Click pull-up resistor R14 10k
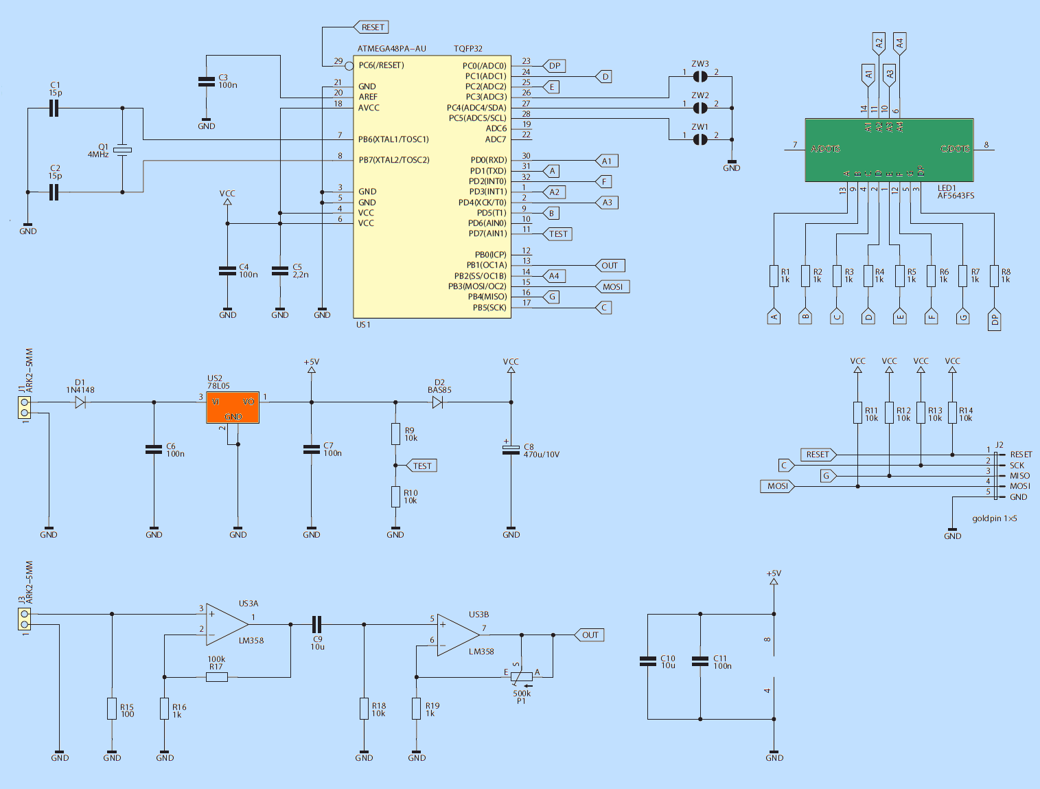This screenshot has height=789, width=1040. pos(952,413)
